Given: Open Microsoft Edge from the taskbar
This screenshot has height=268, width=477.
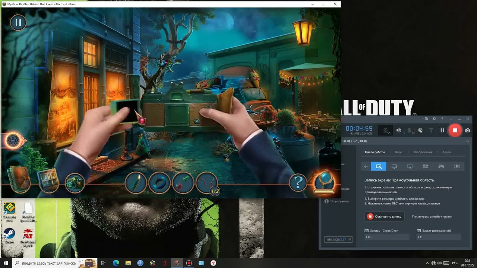Looking at the screenshot, I should (116, 263).
